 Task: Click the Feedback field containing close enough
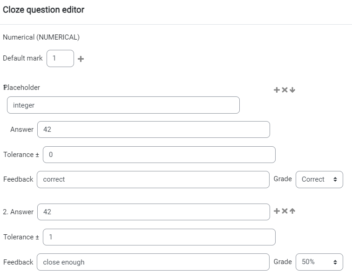[153, 262]
